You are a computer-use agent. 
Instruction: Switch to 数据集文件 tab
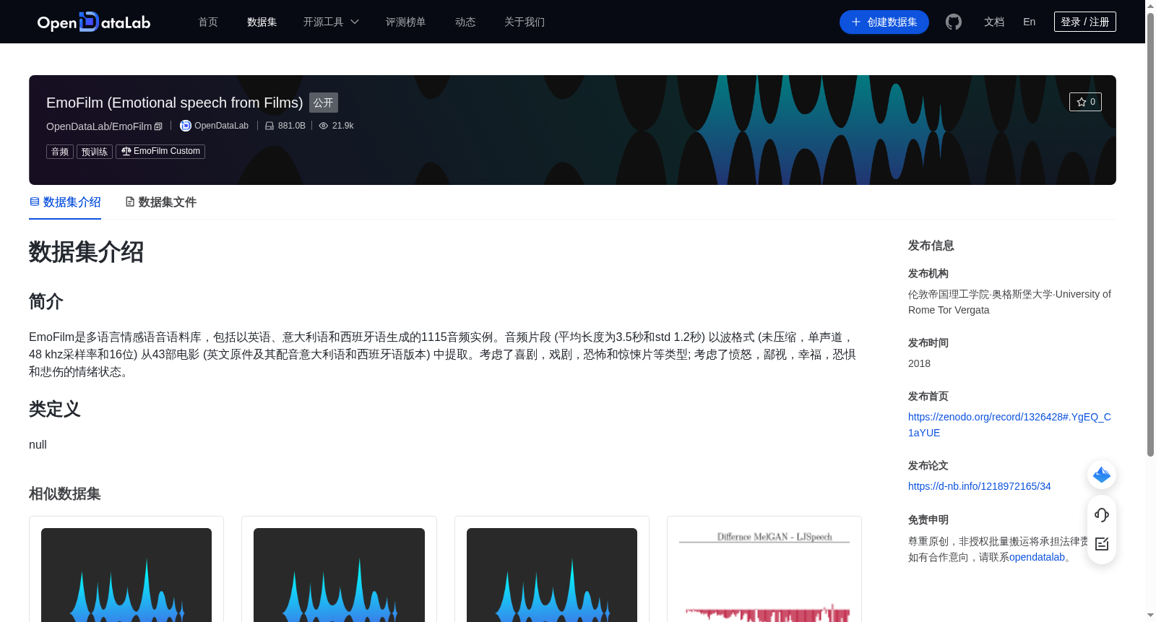pos(160,202)
